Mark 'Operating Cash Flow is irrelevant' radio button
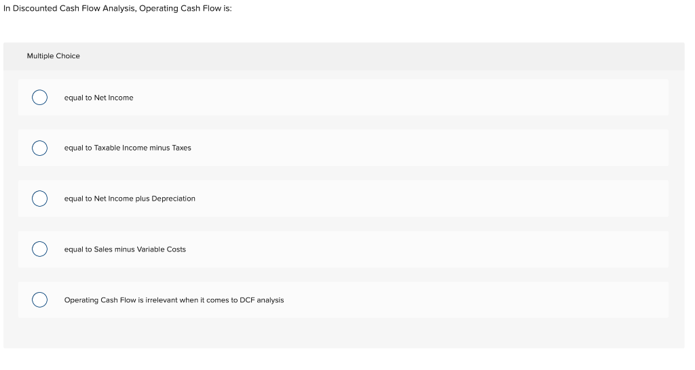The height and width of the screenshot is (370, 695). click(x=39, y=300)
